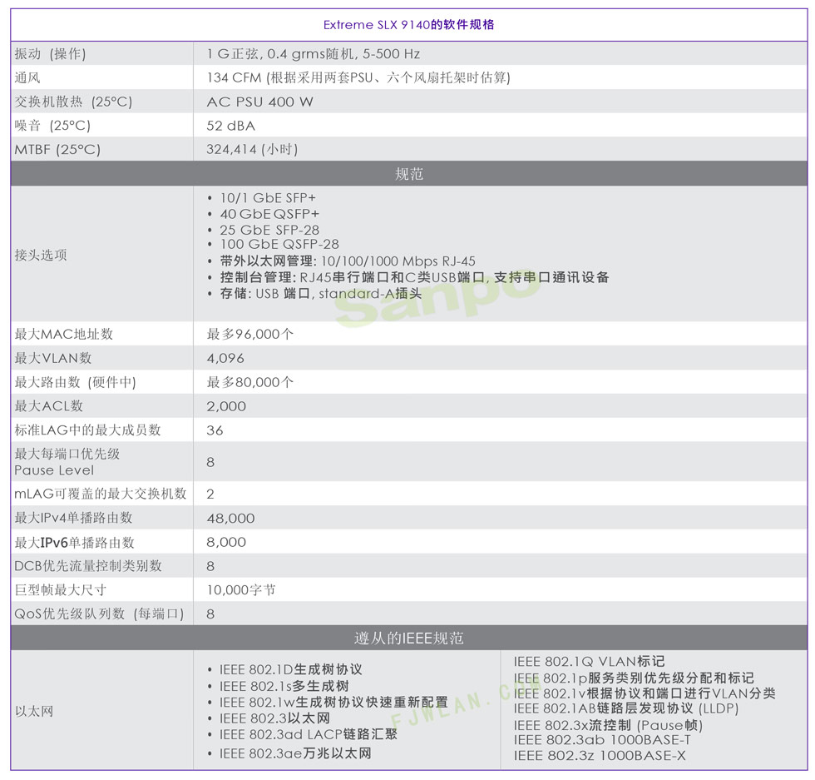Click the '2,000' ACL value
The width and height of the screenshot is (815, 780).
[x=226, y=406]
